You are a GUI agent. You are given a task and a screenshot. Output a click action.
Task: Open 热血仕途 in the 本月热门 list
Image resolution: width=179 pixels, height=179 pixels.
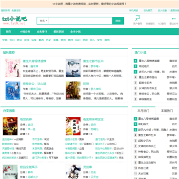pos(143,168)
